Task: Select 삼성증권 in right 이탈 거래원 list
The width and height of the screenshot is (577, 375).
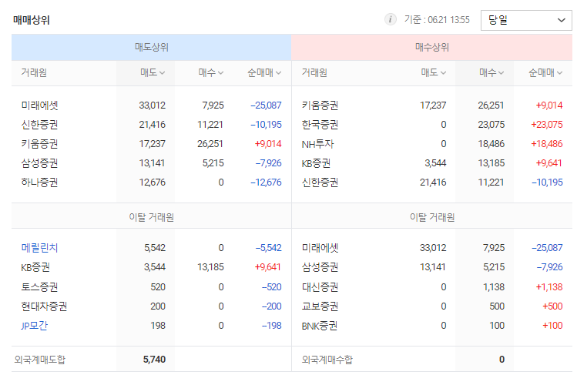Action: point(320,267)
